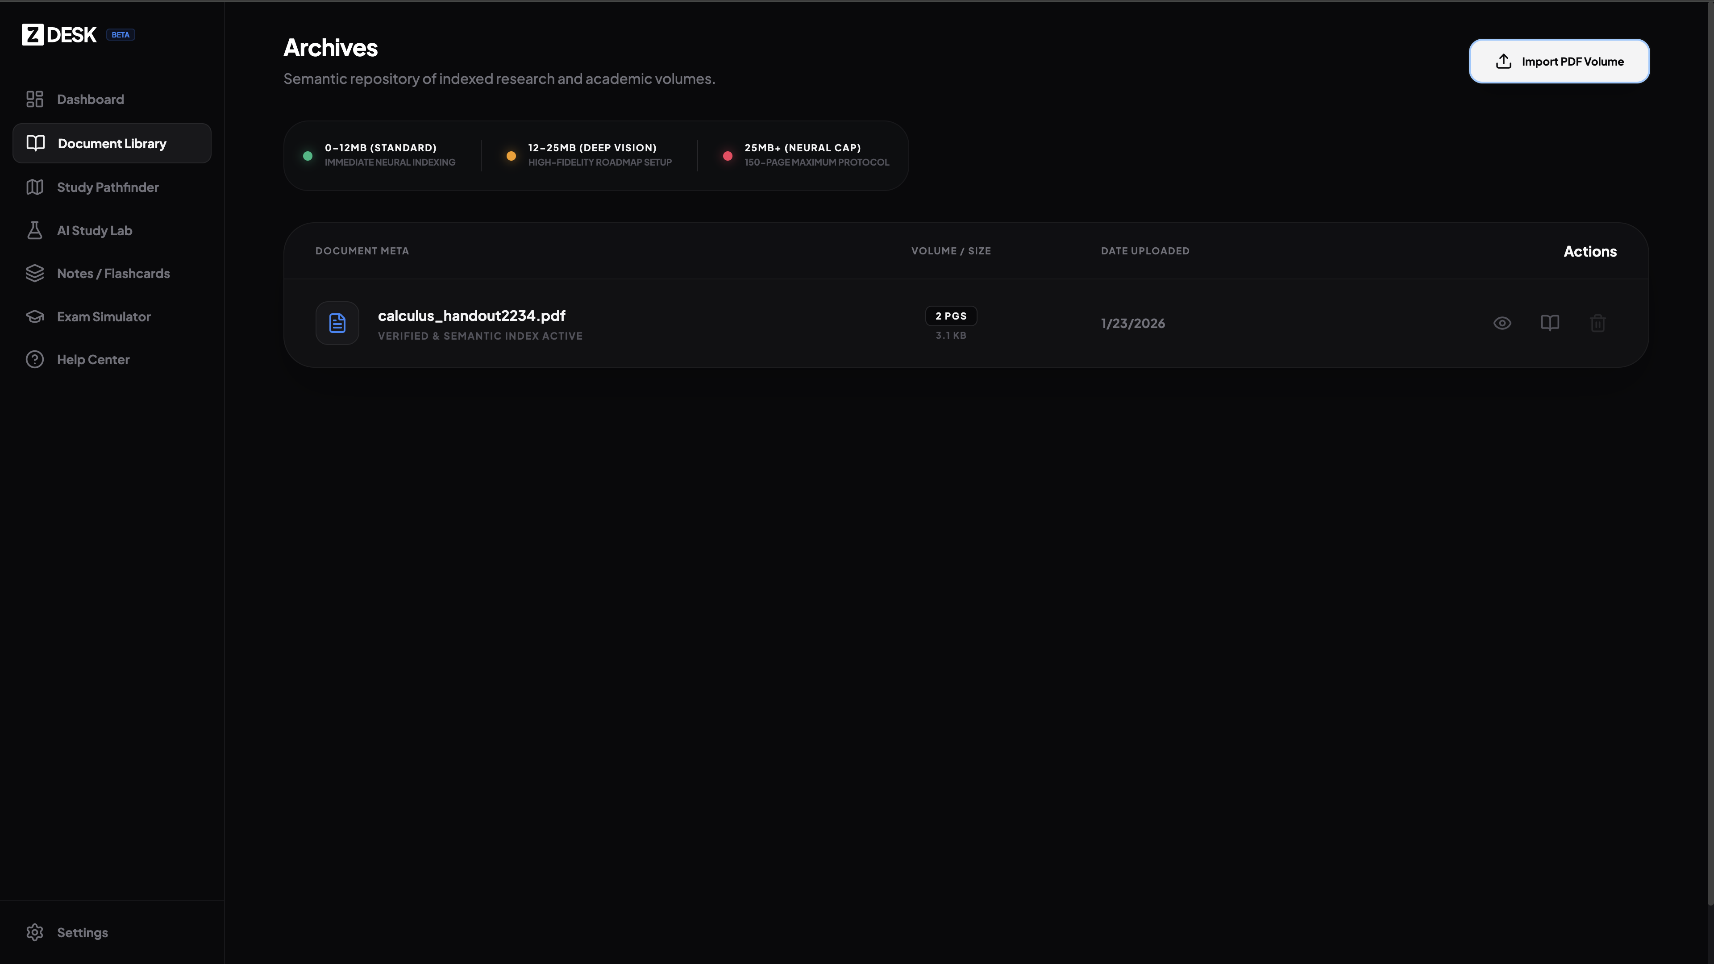Click the calculus_handout2234.pdf file name
Image resolution: width=1714 pixels, height=964 pixels.
coord(471,316)
